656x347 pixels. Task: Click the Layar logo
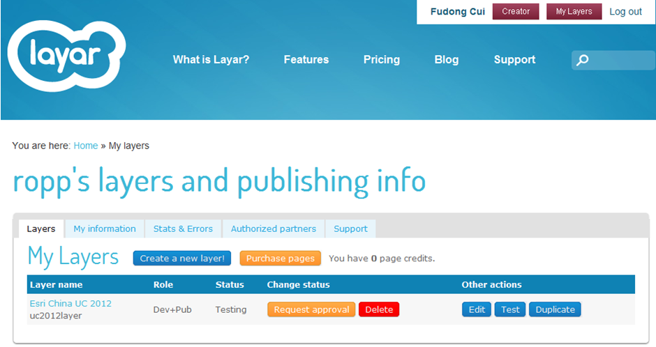(66, 56)
